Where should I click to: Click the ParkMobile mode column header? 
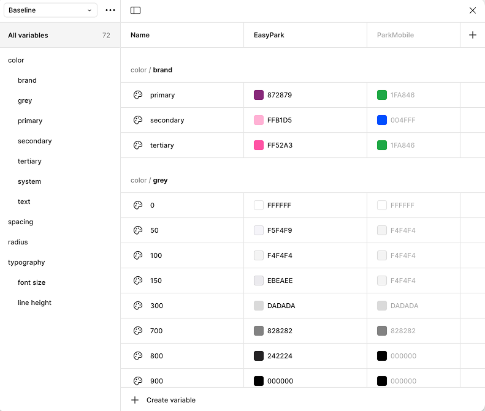coord(395,35)
